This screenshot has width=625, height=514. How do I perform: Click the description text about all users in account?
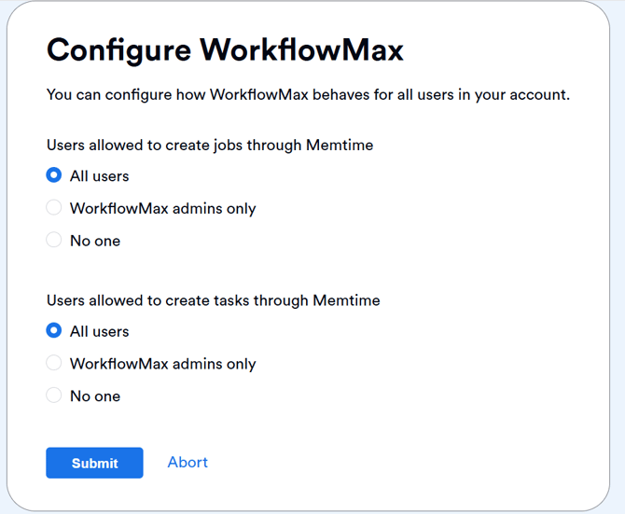click(x=308, y=95)
